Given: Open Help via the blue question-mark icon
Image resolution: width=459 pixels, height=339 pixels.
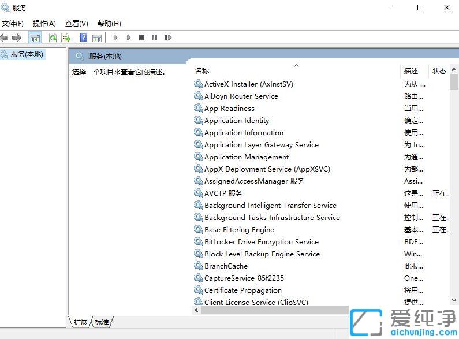Looking at the screenshot, I should click(x=84, y=38).
